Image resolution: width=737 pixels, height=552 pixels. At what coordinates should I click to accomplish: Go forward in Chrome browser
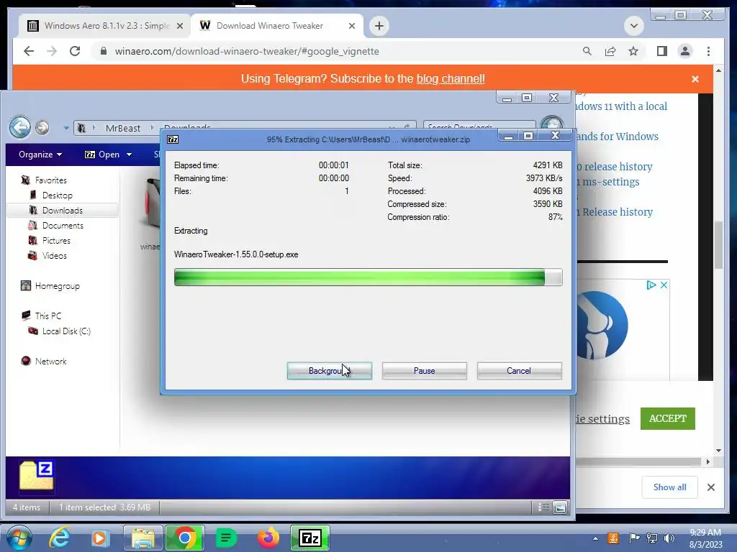point(52,51)
